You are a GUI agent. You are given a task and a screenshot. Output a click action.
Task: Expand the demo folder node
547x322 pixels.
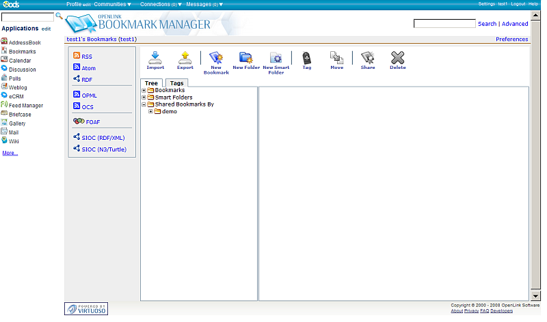point(150,111)
